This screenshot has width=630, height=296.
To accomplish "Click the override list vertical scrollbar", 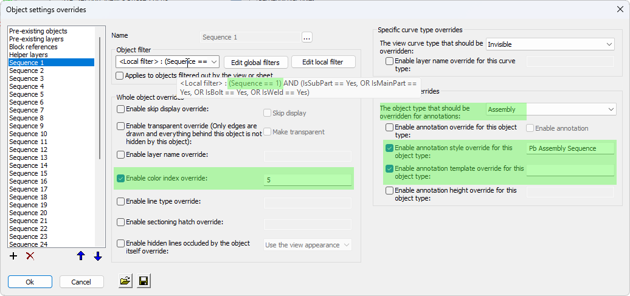I will coord(100,97).
